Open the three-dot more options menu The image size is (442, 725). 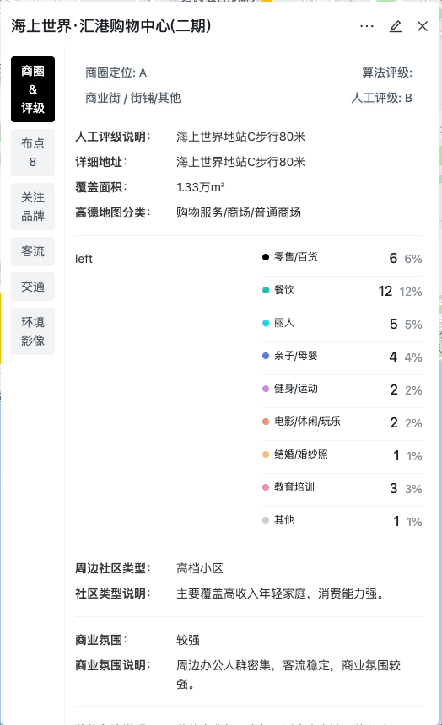367,26
